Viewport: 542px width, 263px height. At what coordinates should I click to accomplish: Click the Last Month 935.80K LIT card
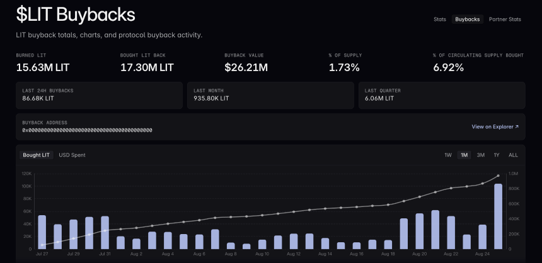pos(270,95)
